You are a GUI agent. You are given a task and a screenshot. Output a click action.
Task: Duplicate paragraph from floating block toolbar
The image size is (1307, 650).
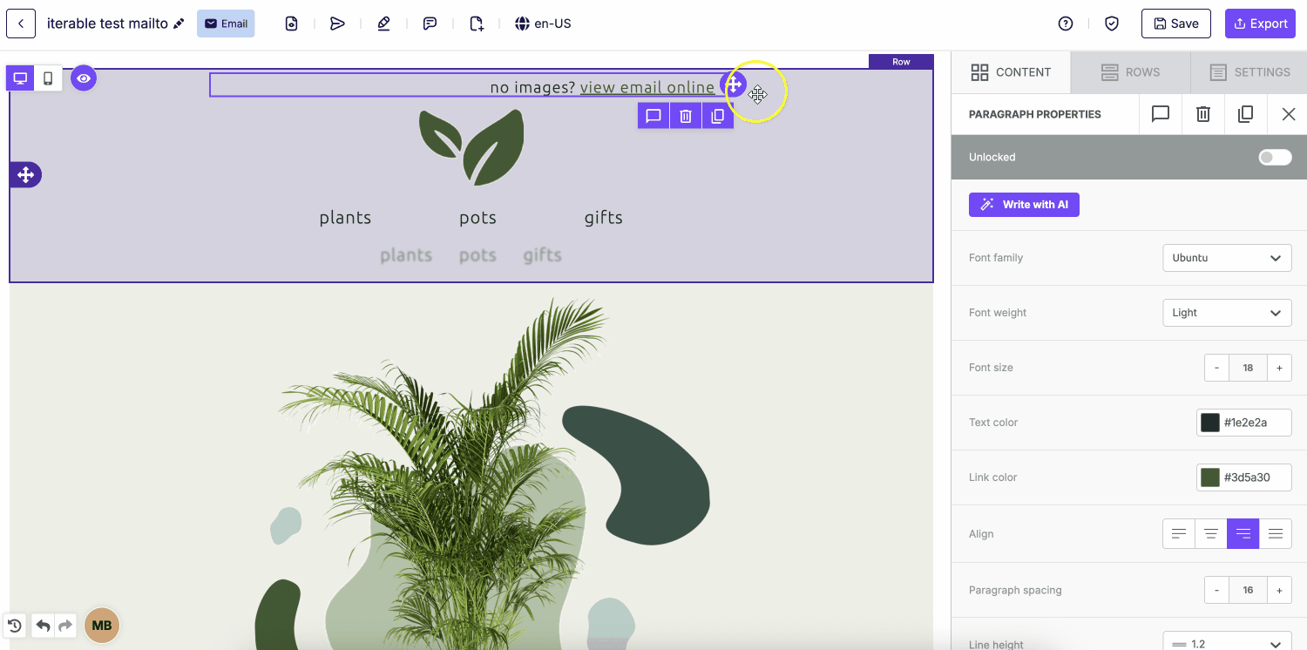(717, 116)
